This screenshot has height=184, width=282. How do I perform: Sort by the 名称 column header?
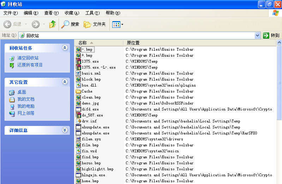coord(98,43)
